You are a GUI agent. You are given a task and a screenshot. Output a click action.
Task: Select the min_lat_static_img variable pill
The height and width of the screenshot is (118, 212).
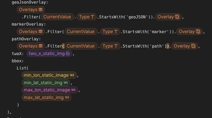tap(46, 83)
